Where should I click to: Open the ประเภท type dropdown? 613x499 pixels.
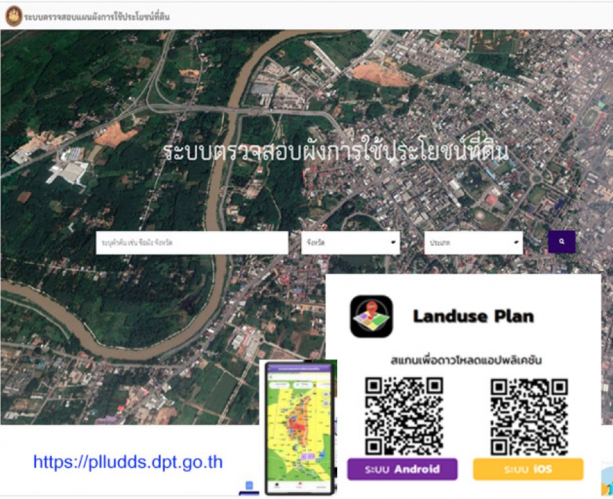(473, 242)
